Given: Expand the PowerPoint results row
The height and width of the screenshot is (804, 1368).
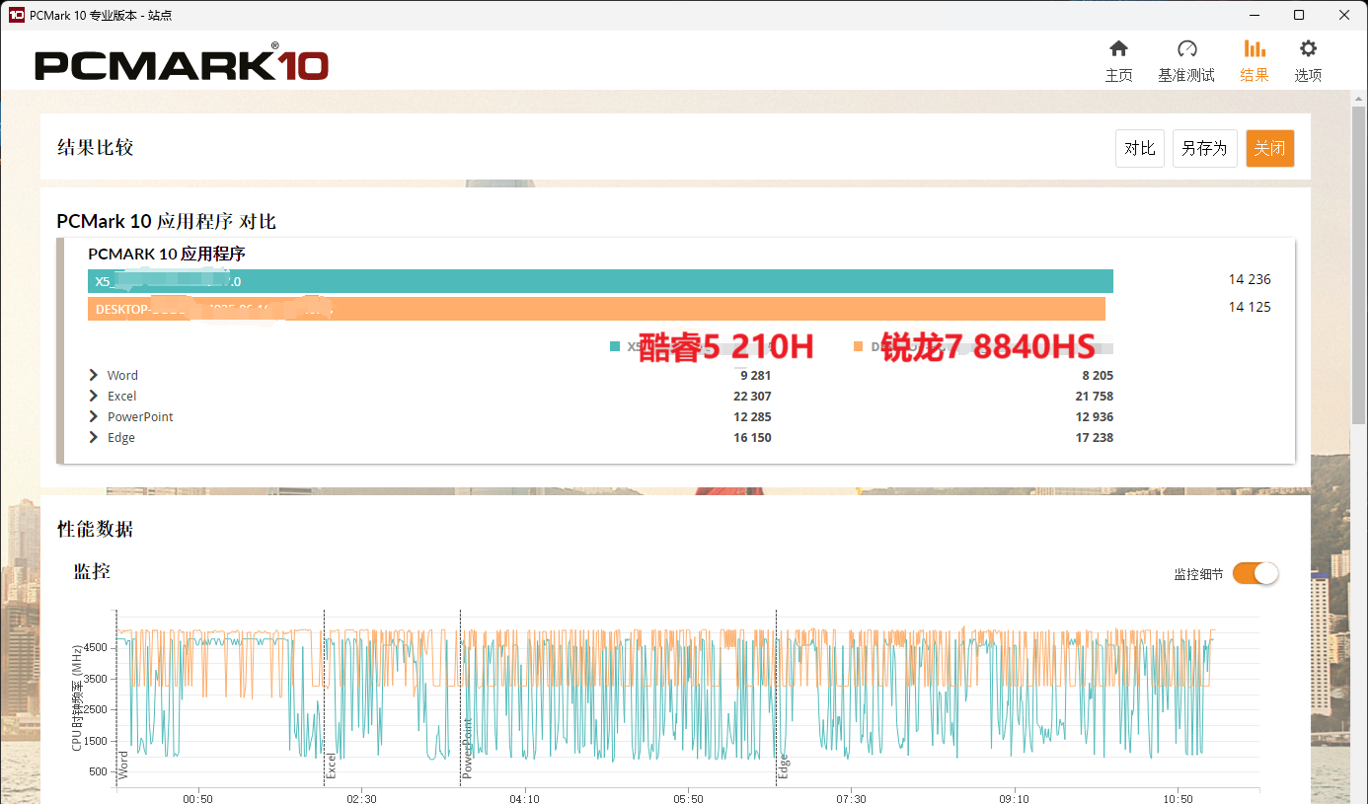Looking at the screenshot, I should point(94,416).
